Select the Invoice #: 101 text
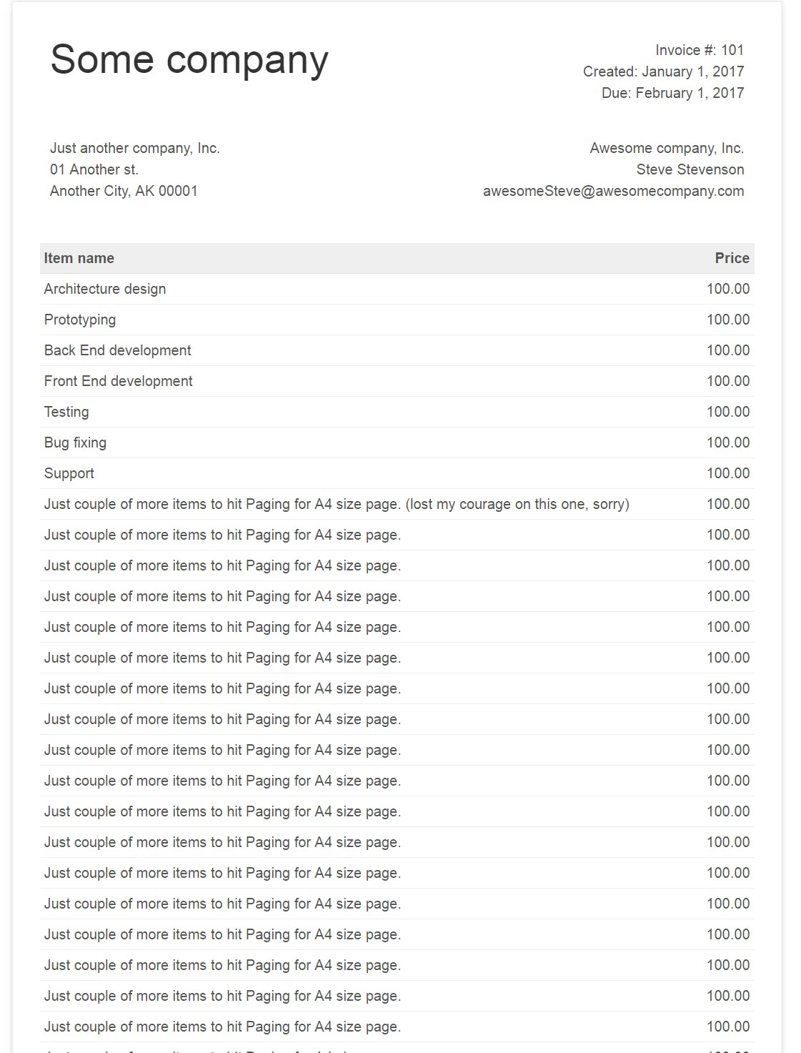 coord(699,50)
